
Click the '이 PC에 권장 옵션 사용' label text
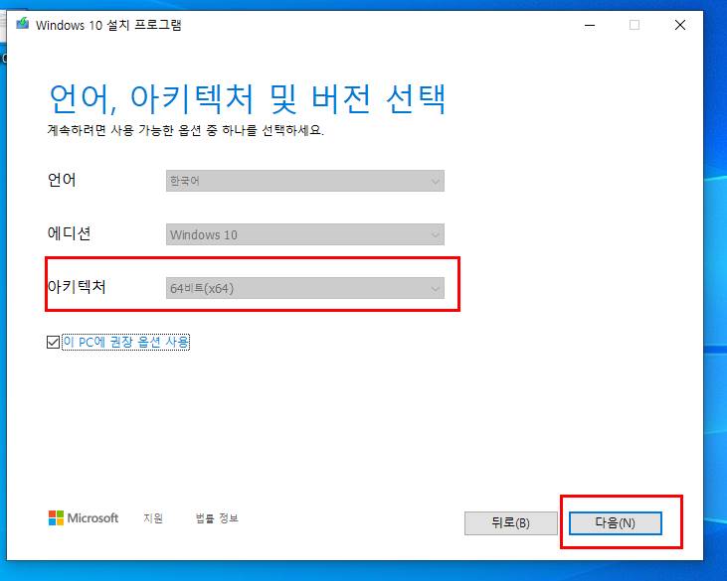pos(125,342)
